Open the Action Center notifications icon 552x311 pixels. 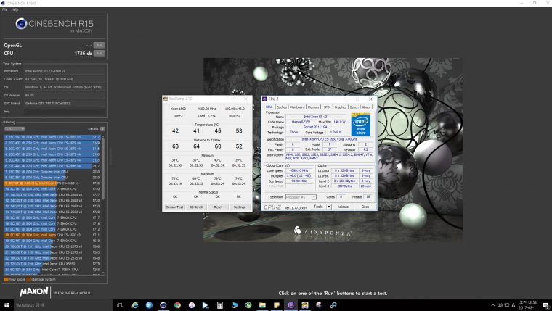point(545,305)
